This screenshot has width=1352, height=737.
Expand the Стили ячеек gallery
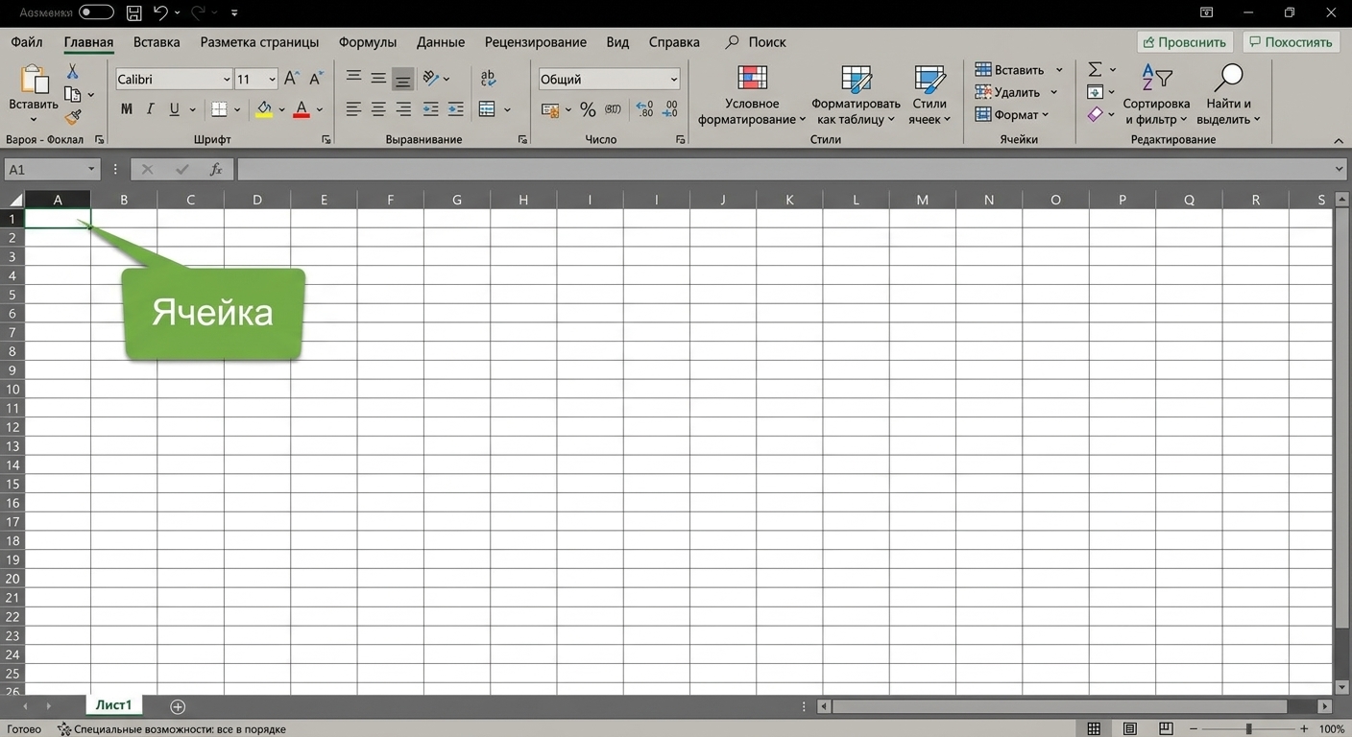tap(929, 95)
